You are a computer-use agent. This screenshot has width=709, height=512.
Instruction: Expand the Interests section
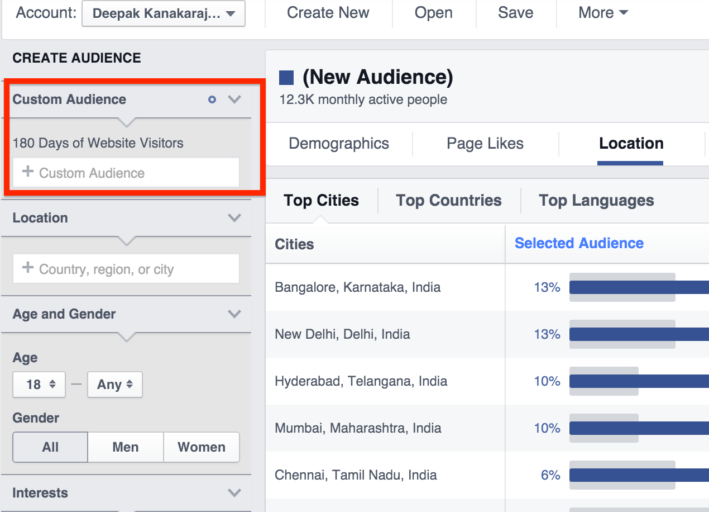[234, 493]
